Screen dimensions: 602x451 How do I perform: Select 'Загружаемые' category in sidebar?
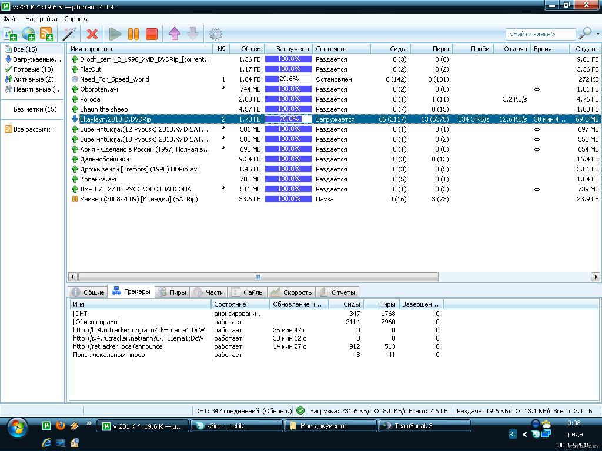coord(33,59)
